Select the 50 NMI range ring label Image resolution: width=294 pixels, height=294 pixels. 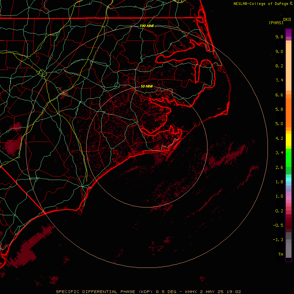tap(147, 86)
